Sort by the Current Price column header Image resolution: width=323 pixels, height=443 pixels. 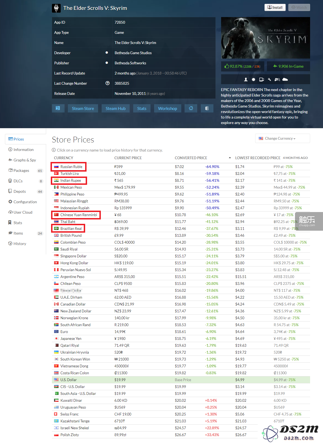[128, 158]
